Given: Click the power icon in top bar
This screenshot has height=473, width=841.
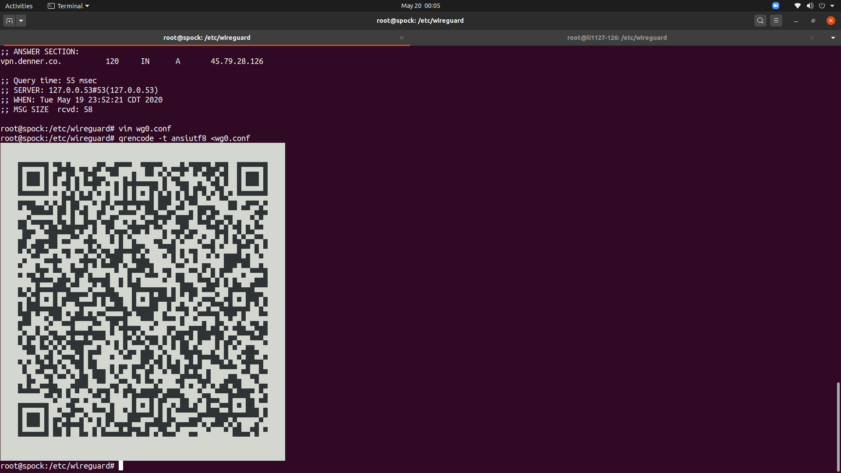Looking at the screenshot, I should pos(822,6).
